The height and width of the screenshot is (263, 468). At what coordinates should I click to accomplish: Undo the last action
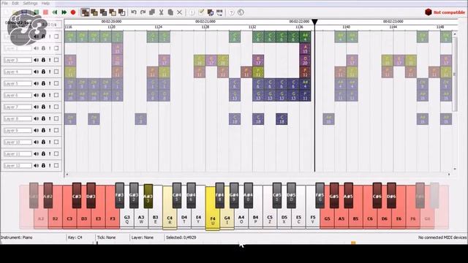tap(134, 12)
